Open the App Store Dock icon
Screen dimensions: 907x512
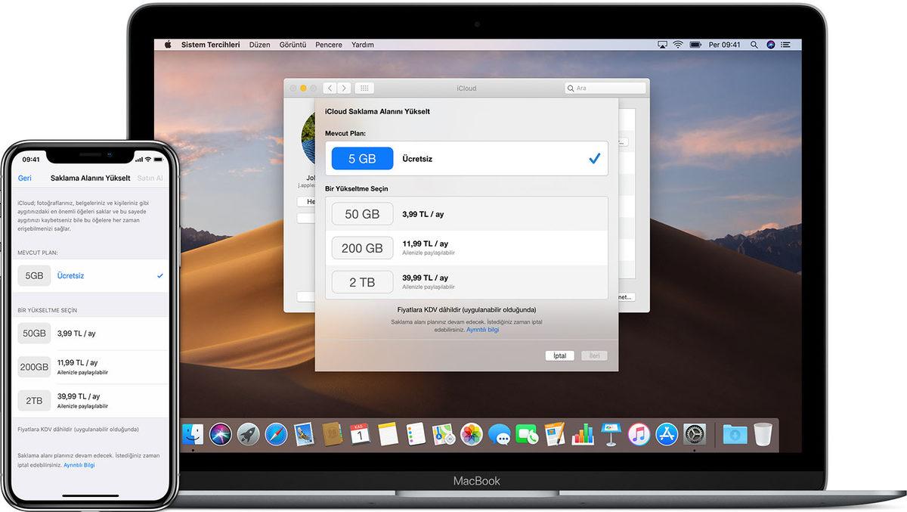point(667,435)
